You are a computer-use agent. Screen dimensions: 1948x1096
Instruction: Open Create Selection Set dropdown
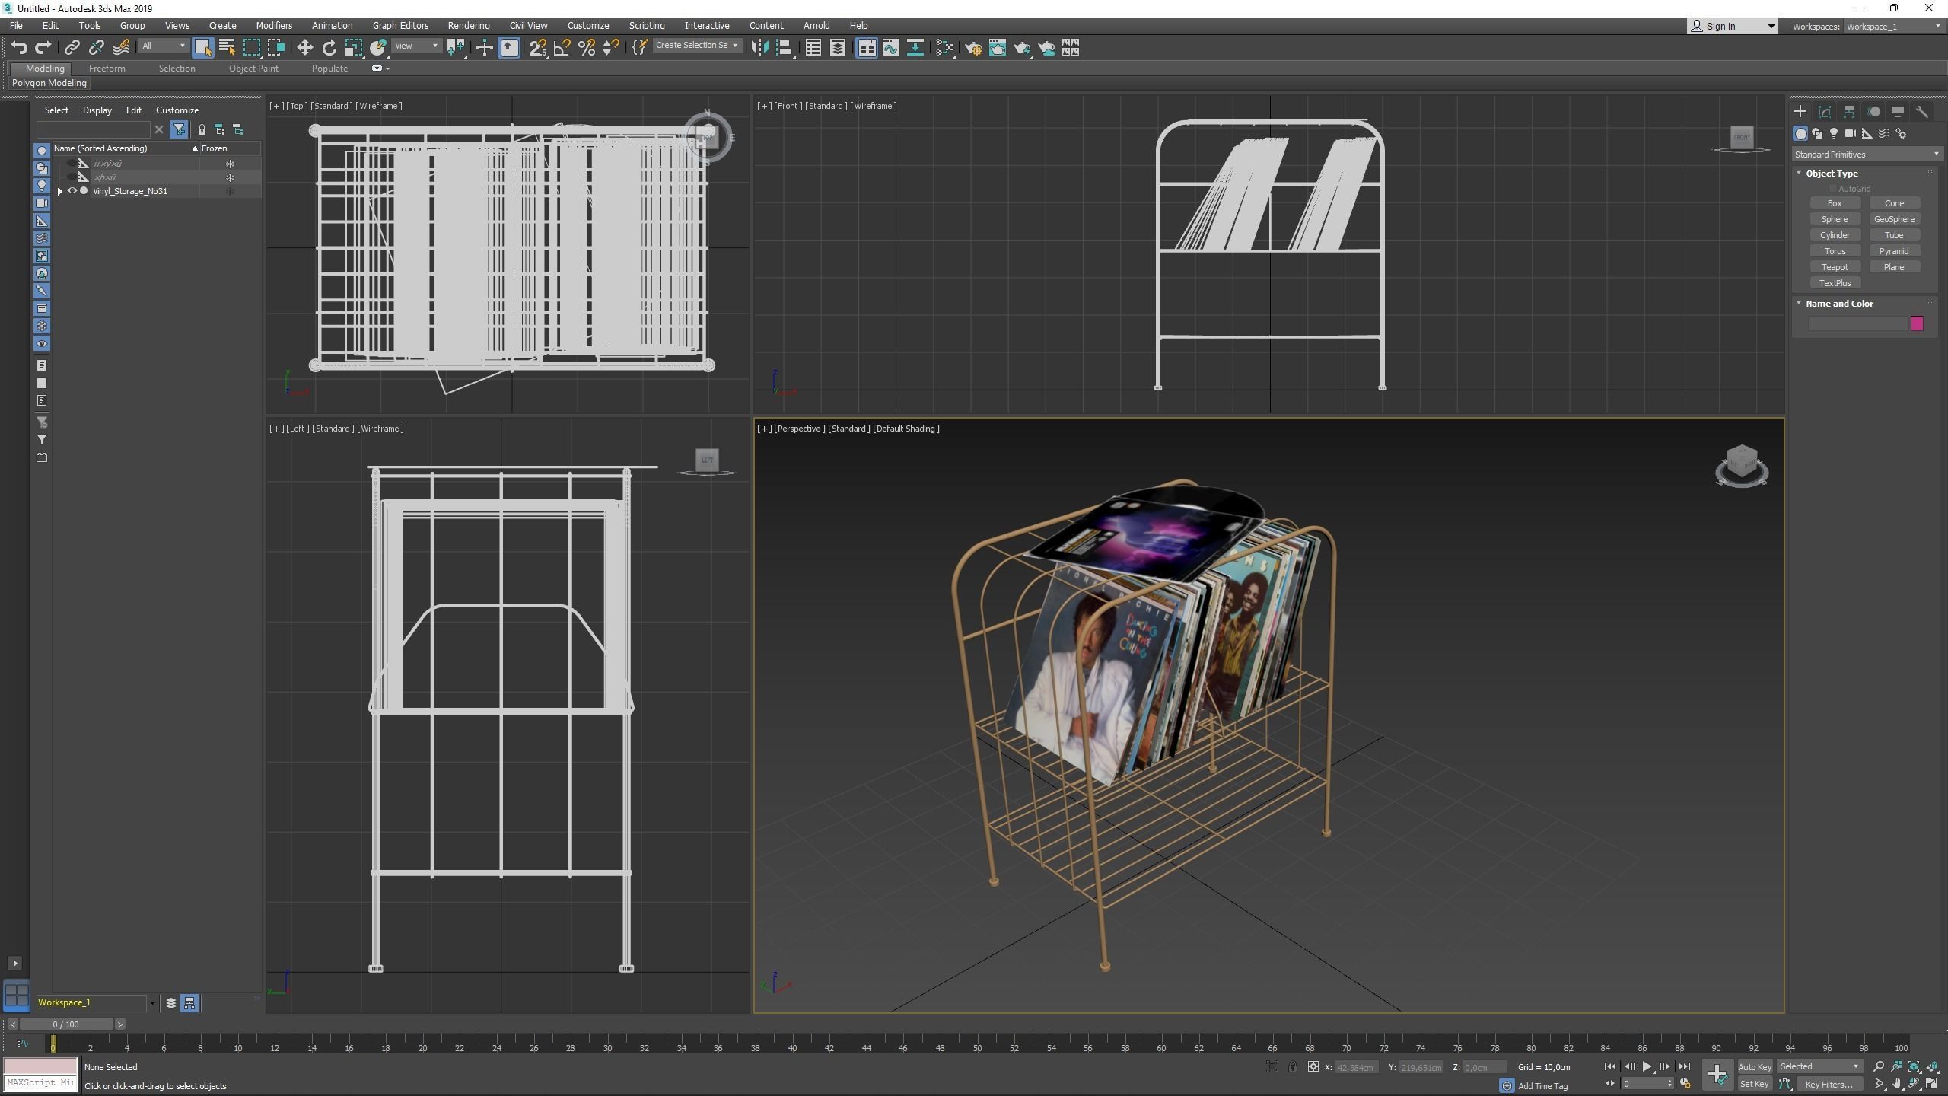(x=696, y=46)
